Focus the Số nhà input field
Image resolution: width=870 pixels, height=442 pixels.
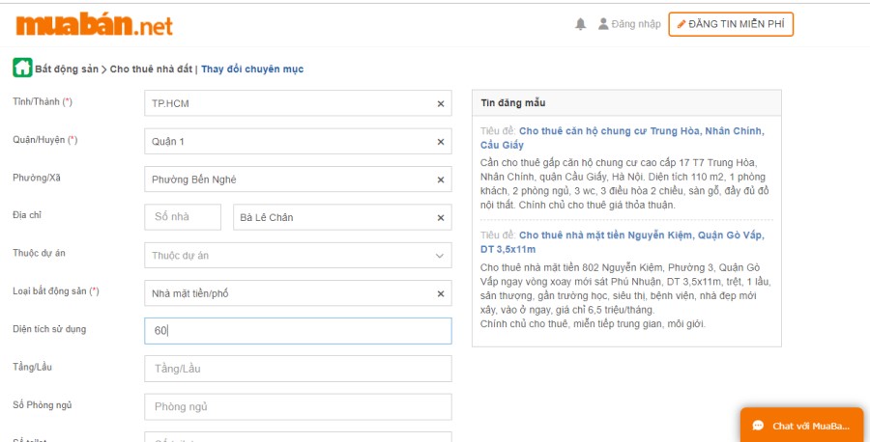[183, 217]
